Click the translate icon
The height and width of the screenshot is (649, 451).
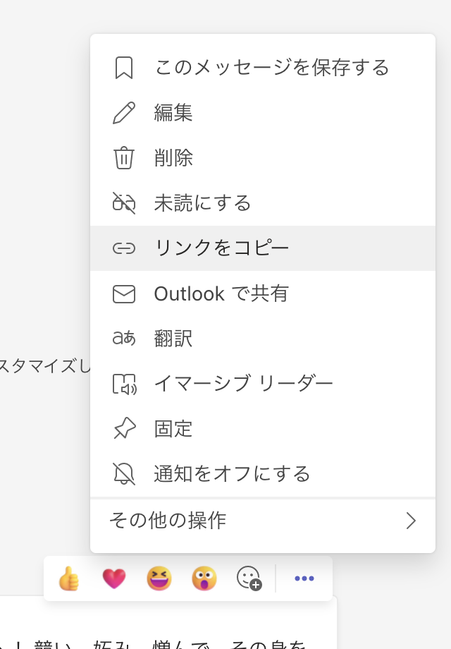click(x=124, y=339)
